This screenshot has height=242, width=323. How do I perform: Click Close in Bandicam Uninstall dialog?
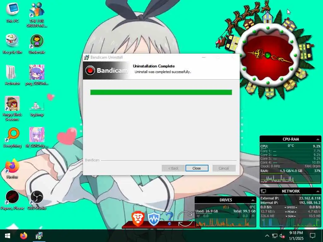pos(197,168)
